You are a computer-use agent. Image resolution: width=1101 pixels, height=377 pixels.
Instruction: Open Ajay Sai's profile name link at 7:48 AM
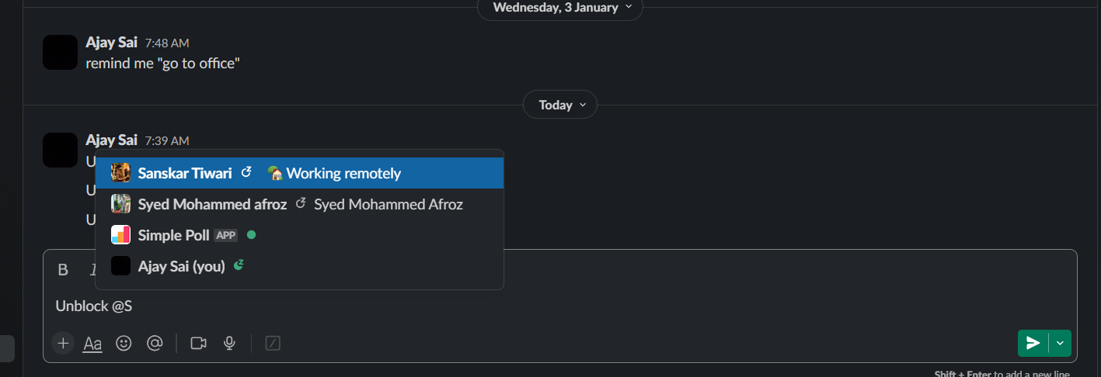111,43
